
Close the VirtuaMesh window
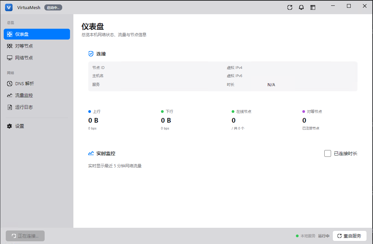tap(365, 6)
